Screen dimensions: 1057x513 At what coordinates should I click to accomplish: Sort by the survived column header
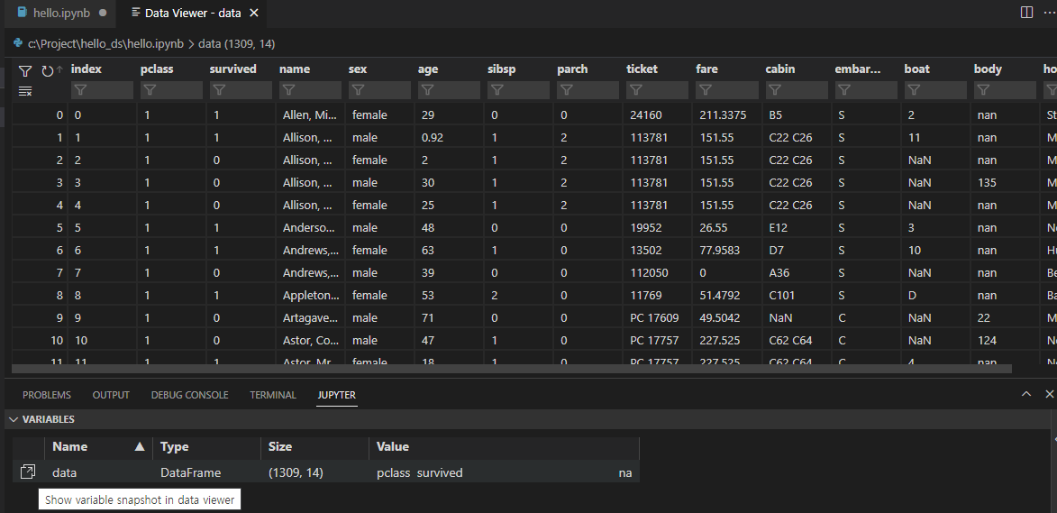coord(233,69)
